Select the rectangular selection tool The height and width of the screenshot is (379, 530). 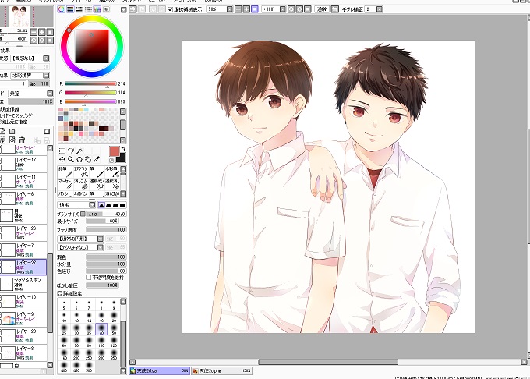pos(62,151)
